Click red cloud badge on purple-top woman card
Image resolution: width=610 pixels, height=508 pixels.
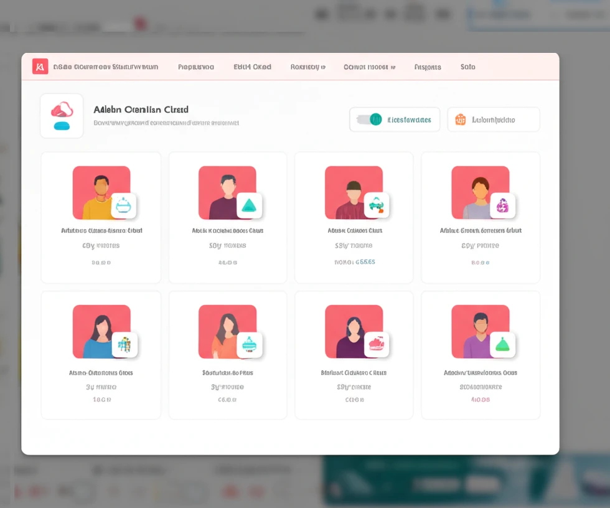(376, 344)
